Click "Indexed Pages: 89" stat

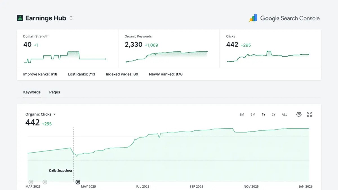point(122,74)
